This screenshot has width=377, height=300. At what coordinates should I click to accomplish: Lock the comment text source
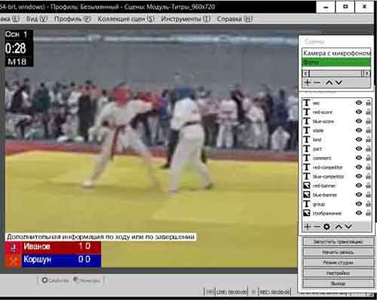(368, 158)
